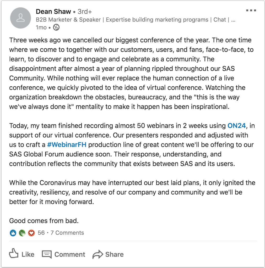Click the 1mo post timestamp
The height and width of the screenshot is (268, 265).
(41, 27)
